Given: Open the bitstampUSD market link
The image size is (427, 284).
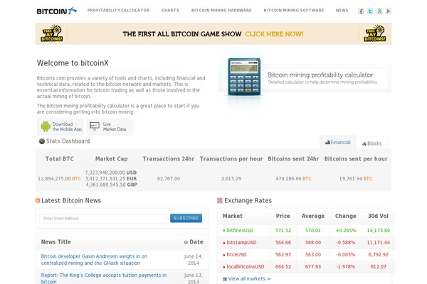Looking at the screenshot, I should [x=241, y=242].
